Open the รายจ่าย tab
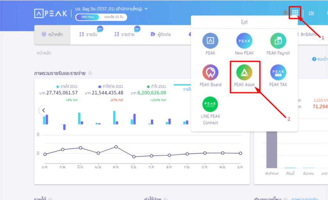Viewport: 328px width, 200px height. pos(125,35)
